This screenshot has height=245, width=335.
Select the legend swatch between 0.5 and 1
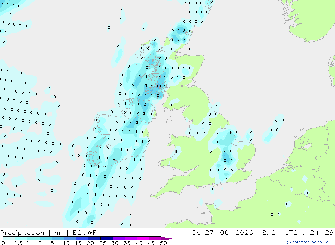pos(21,238)
